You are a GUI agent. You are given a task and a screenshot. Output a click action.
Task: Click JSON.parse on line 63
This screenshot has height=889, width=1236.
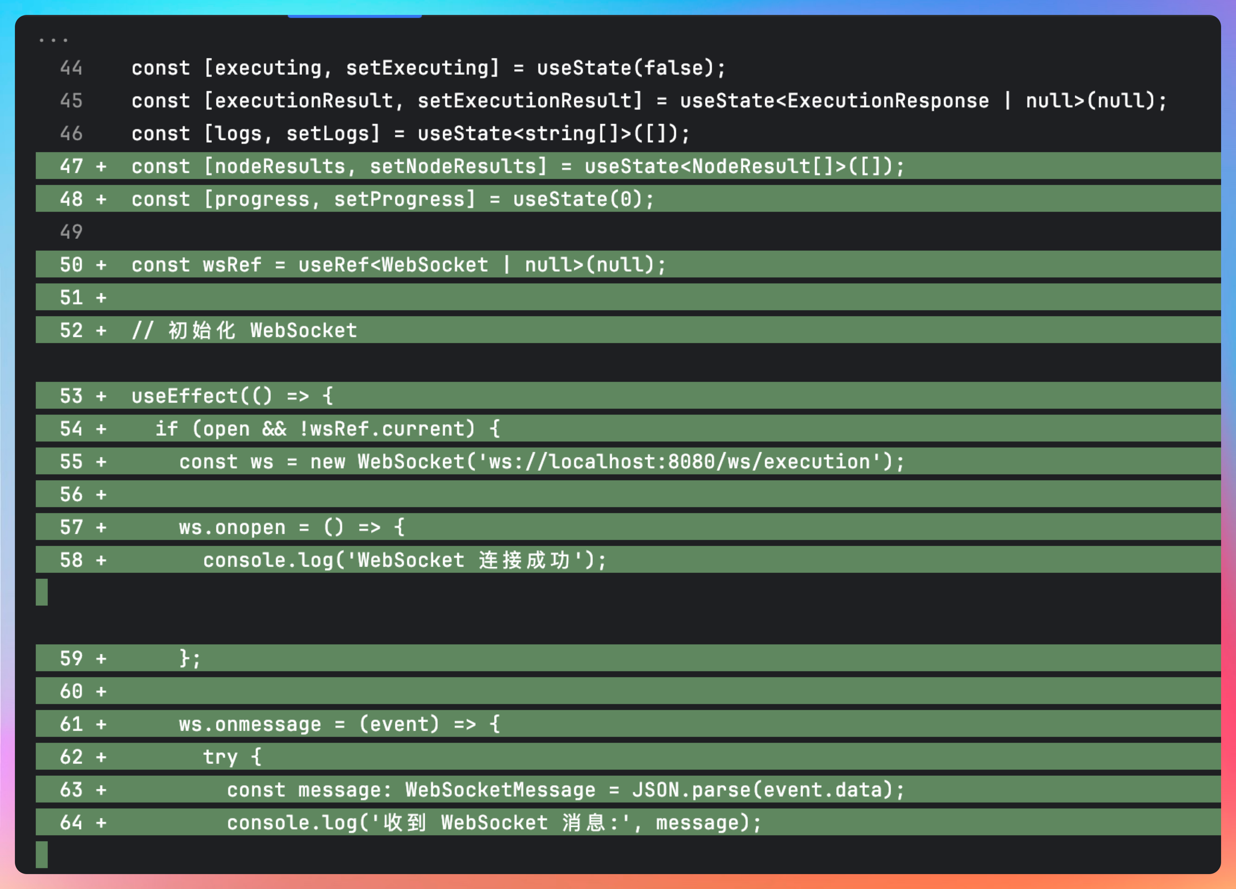[691, 790]
